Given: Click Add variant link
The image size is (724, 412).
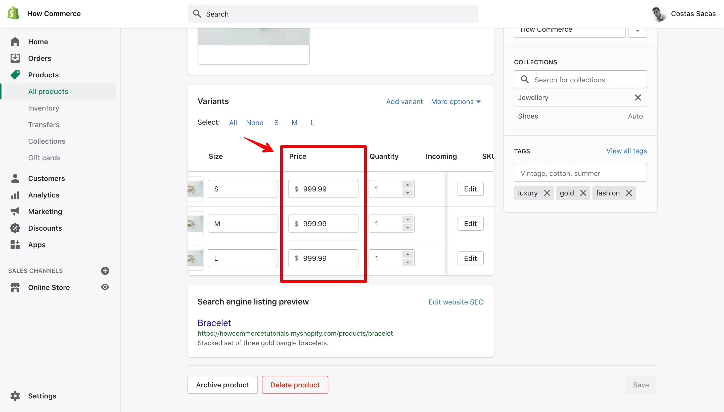Looking at the screenshot, I should point(404,101).
